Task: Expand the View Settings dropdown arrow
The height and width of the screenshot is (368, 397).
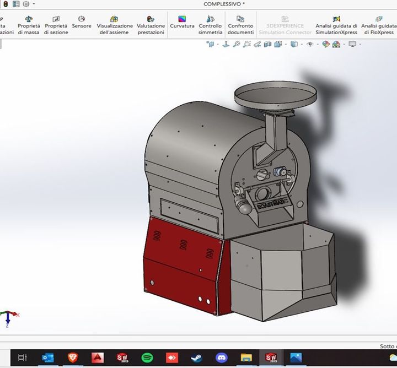Action: (x=360, y=45)
